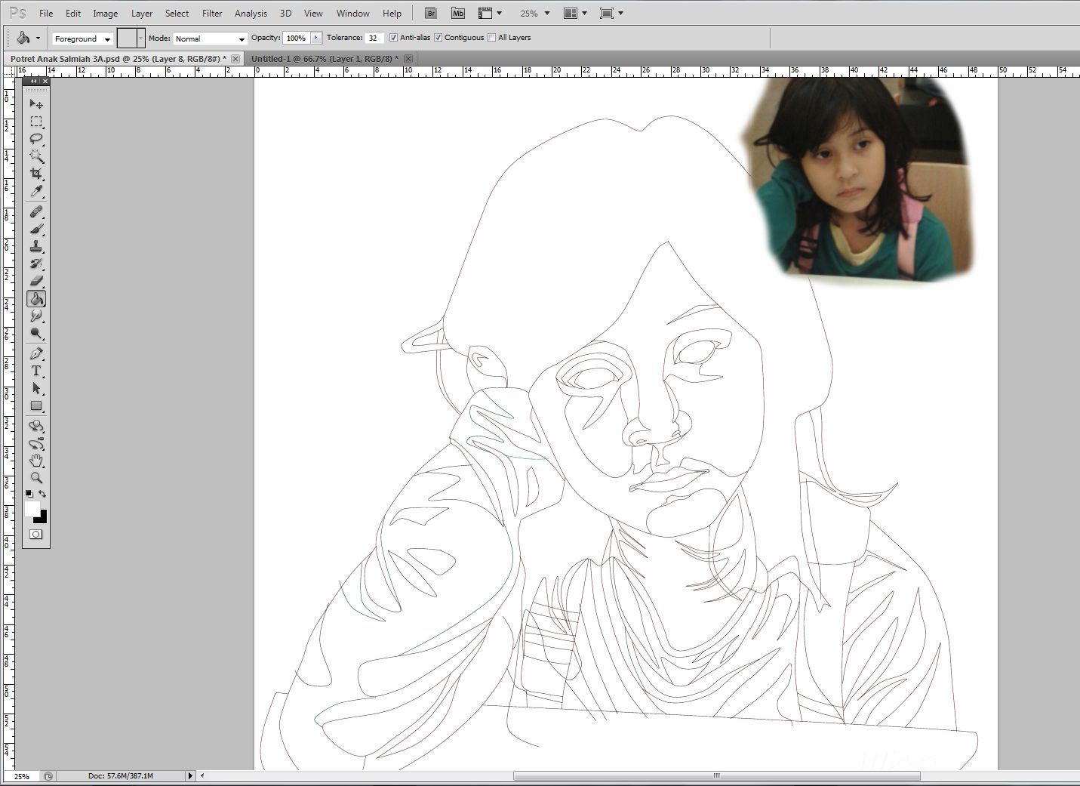The height and width of the screenshot is (786, 1080).
Task: Open the Image menu
Action: (105, 13)
